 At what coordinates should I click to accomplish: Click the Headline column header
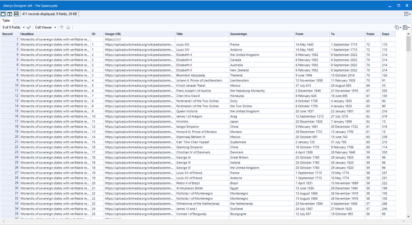click(x=27, y=34)
